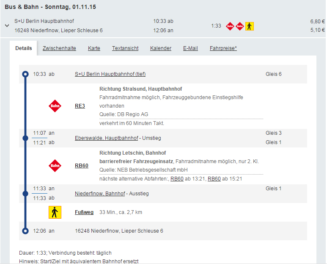Open the Fußweg walking route link

pos(84,212)
